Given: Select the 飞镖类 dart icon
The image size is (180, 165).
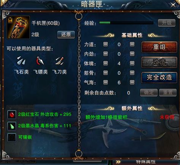Looking at the screenshot, I should pyautogui.click(x=40, y=61).
